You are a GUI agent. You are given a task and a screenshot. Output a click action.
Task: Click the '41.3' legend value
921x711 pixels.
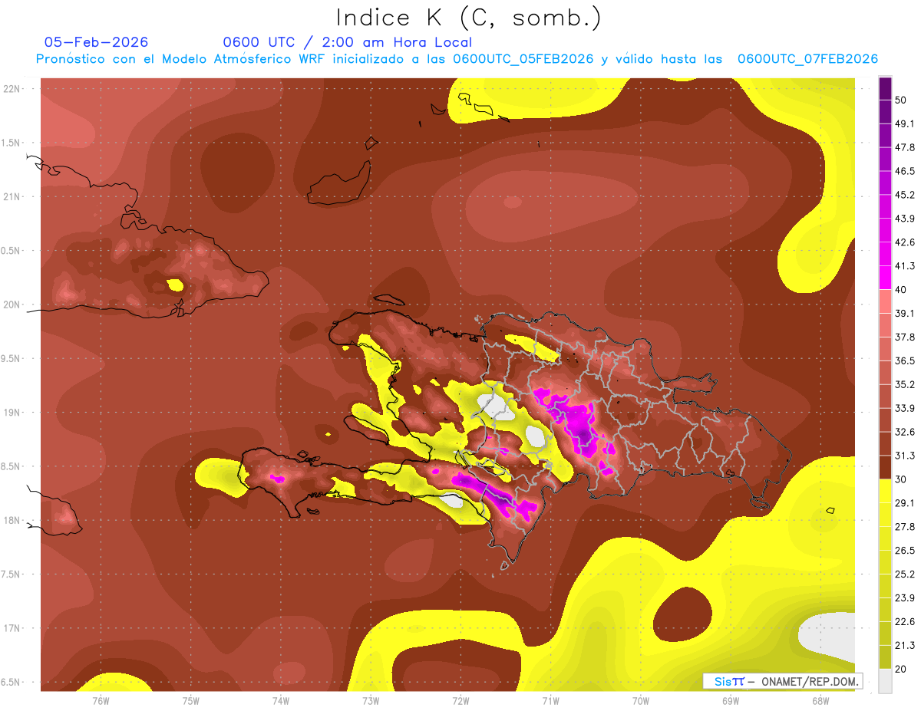pyautogui.click(x=905, y=266)
